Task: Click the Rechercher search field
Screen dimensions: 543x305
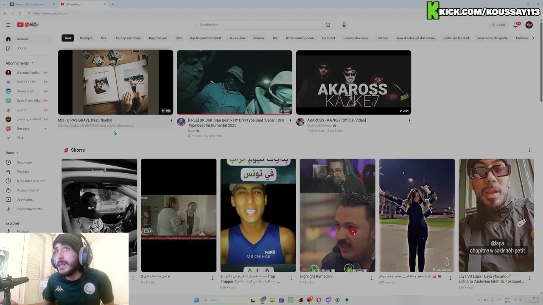Action: pyautogui.click(x=258, y=25)
